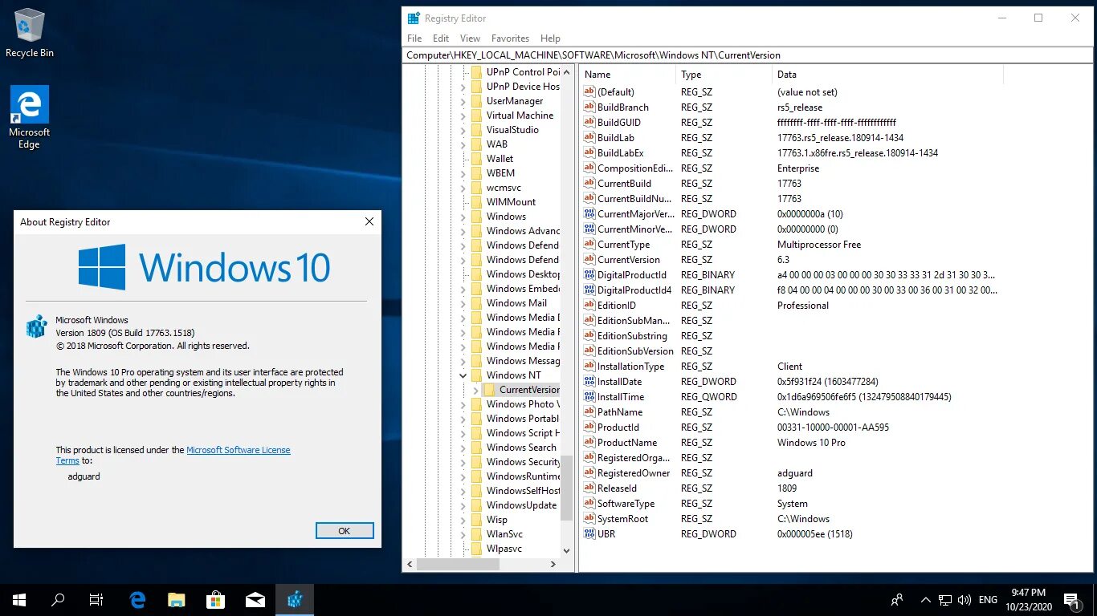Click the Name column header

point(628,75)
